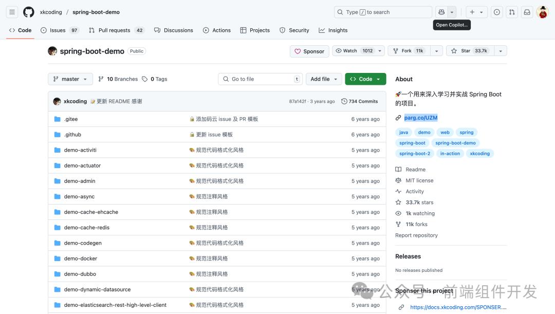This screenshot has width=555, height=314.
Task: Open the hamburger navigation menu
Action: tap(12, 12)
